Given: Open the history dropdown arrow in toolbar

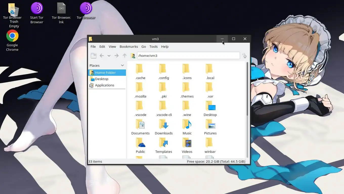Looking at the screenshot, I should click(x=109, y=56).
